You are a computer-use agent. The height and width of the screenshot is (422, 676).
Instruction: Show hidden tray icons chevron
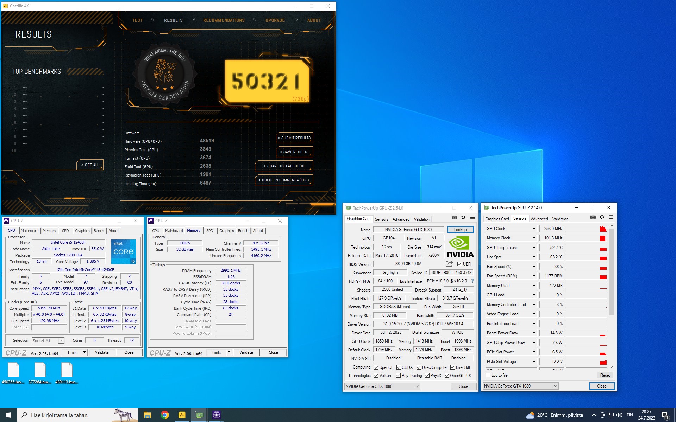(594, 415)
